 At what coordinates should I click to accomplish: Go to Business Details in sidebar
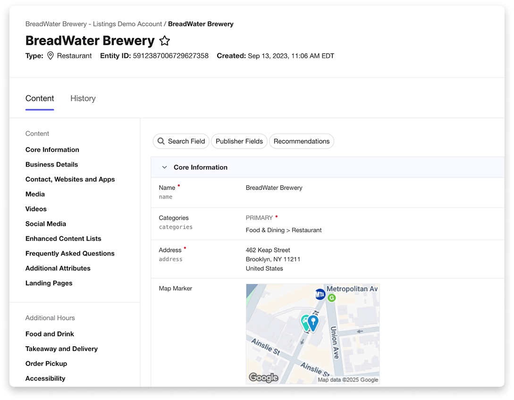[x=52, y=165]
